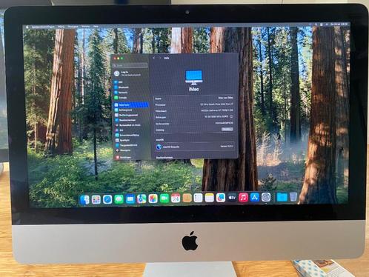Click the macOS Sequoia version row
The image size is (369, 277).
195,147
